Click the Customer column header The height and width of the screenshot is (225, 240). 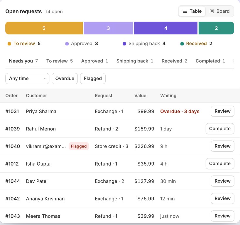(36, 96)
